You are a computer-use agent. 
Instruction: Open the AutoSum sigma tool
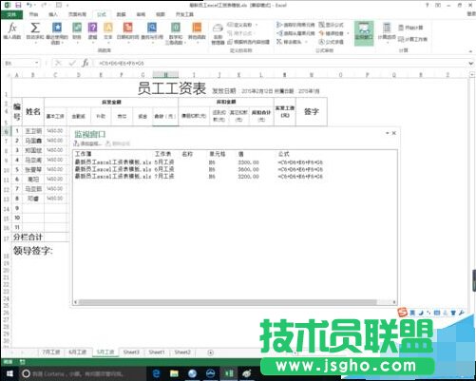click(35, 31)
